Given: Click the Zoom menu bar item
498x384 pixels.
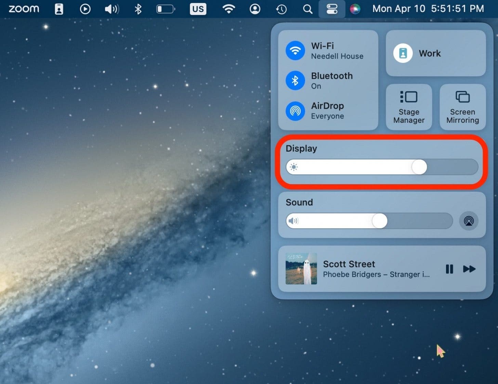Looking at the screenshot, I should click(x=24, y=9).
